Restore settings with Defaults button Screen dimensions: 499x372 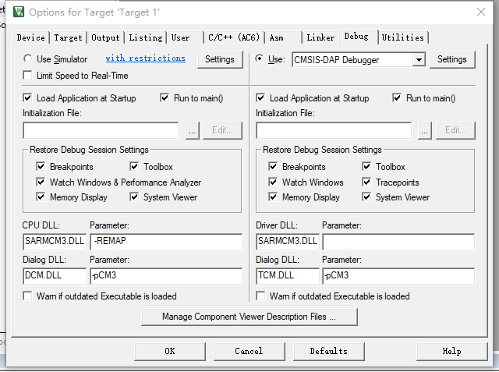click(329, 351)
